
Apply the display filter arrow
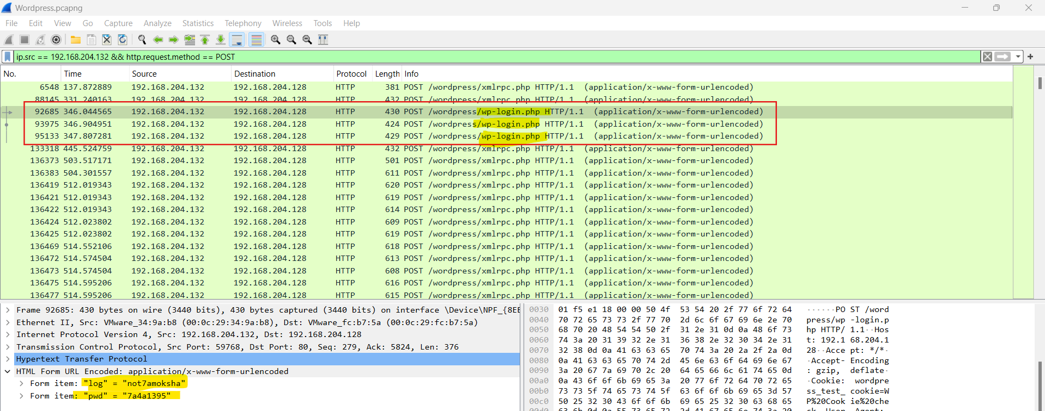point(1003,57)
